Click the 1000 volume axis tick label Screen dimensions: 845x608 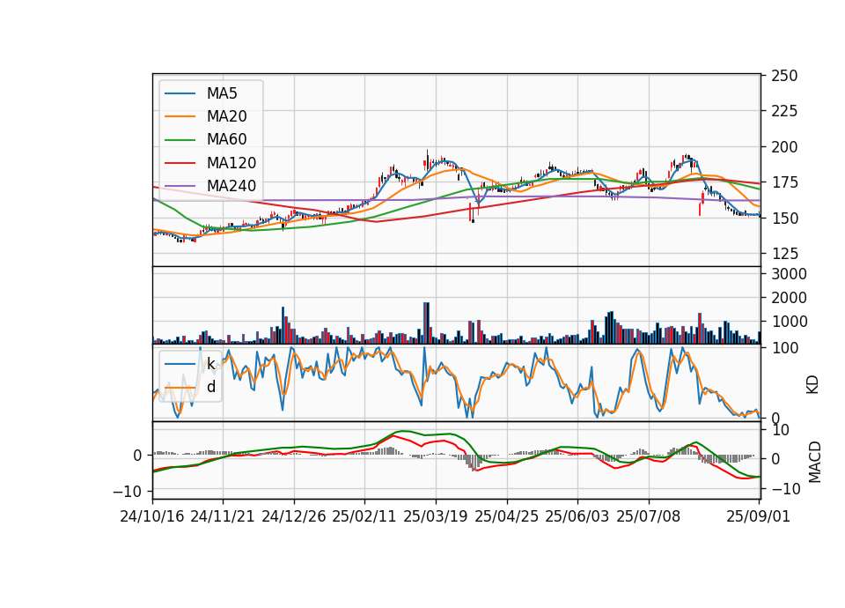(x=789, y=322)
